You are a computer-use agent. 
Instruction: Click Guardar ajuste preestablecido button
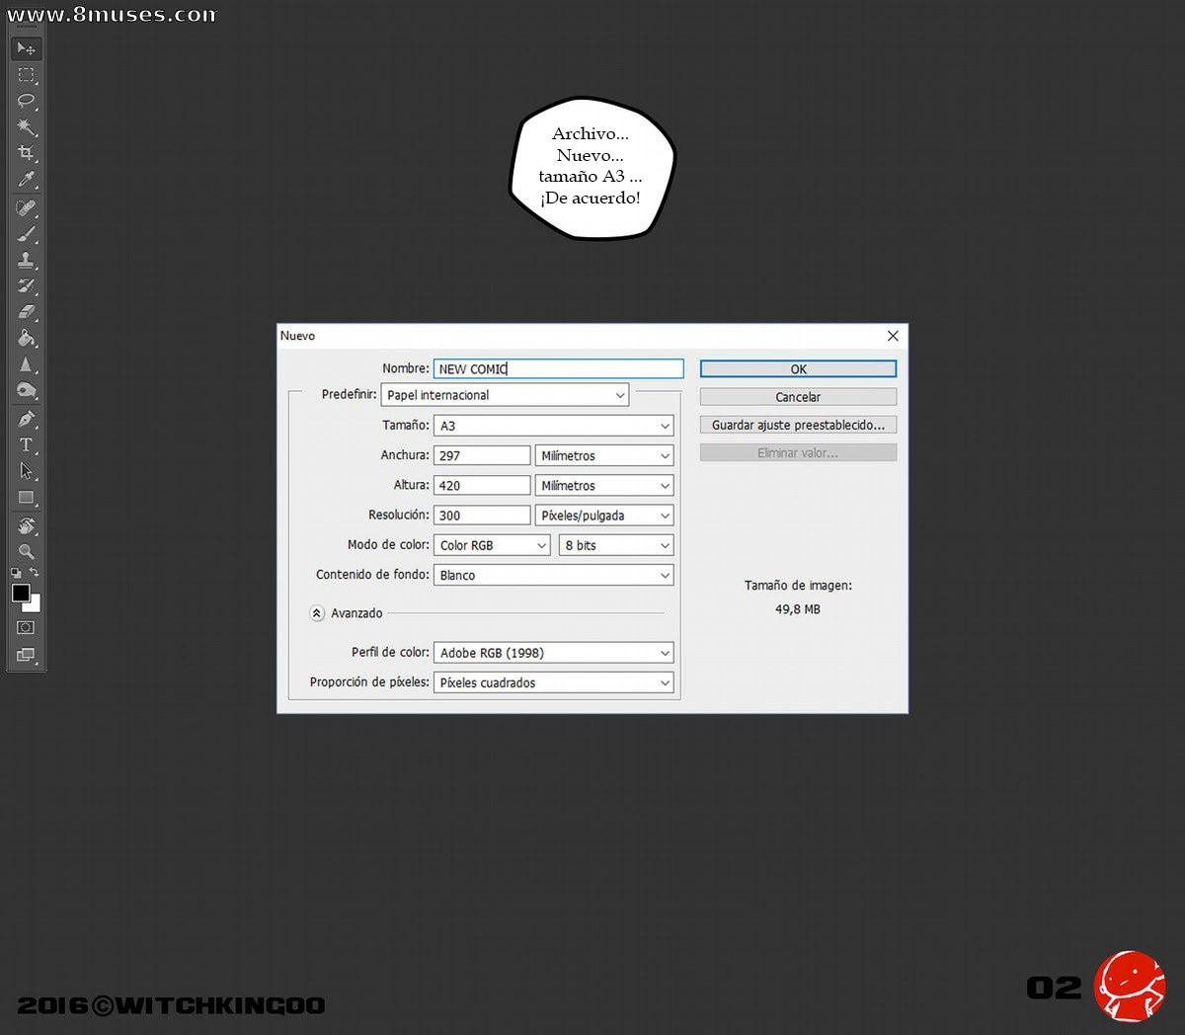798,425
